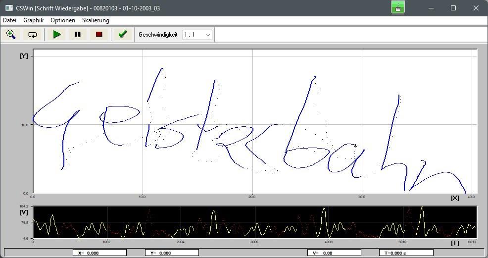Click the [Y] axis label
Screen dimensions: 488x258
coord(24,55)
